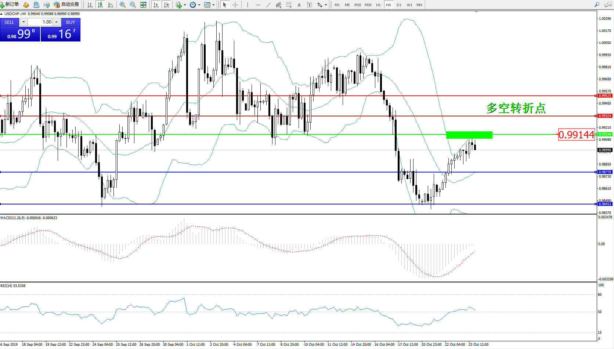The image size is (614, 349).
Task: Select the vertical line drawing tool
Action: coord(248,5)
